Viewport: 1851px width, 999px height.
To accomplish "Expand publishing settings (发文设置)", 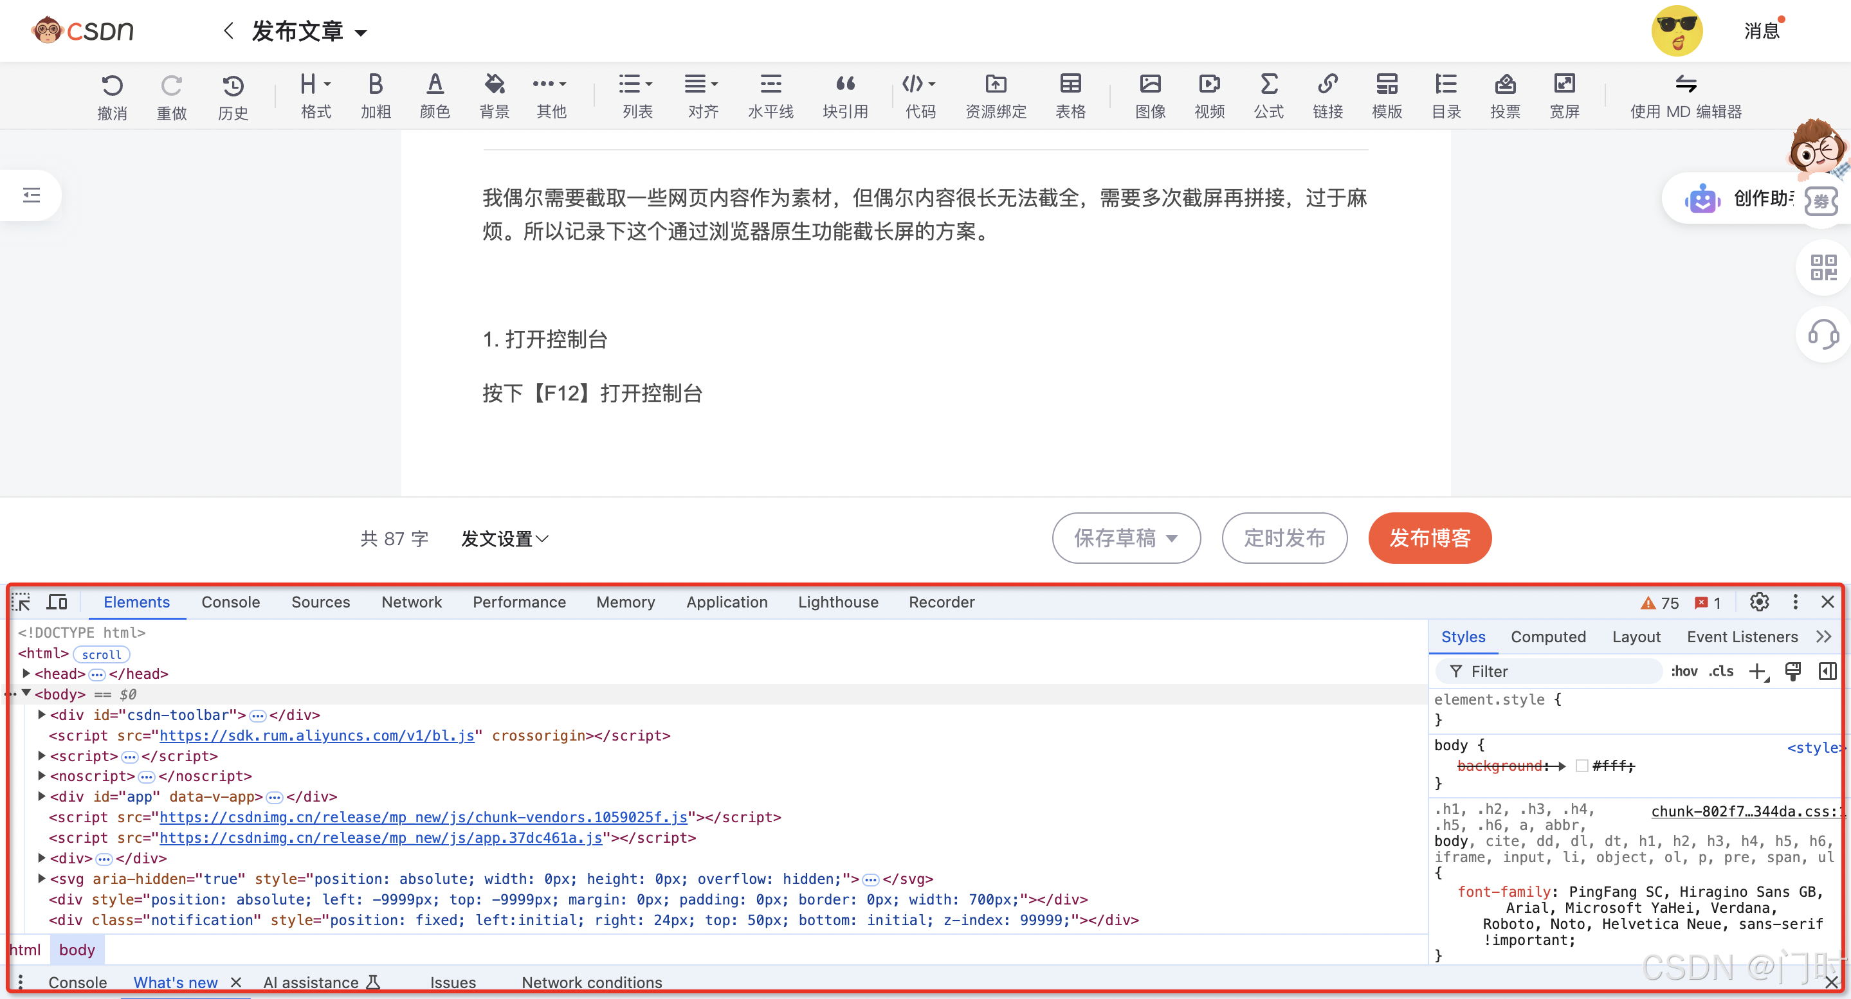I will pos(504,539).
